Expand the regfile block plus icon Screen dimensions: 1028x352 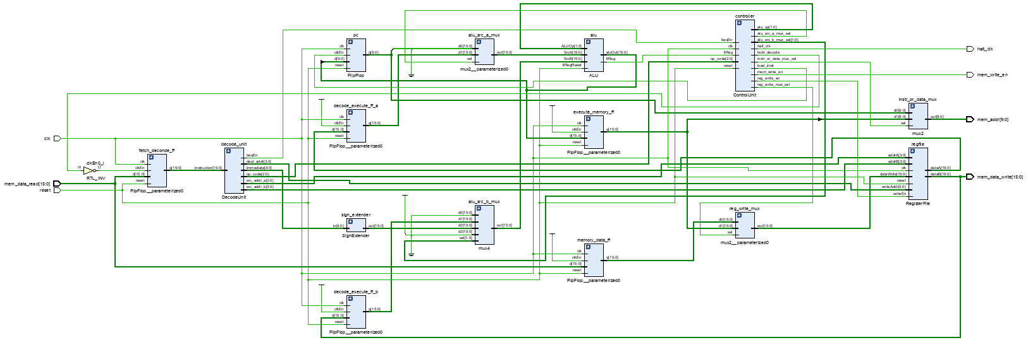pyautogui.click(x=912, y=151)
